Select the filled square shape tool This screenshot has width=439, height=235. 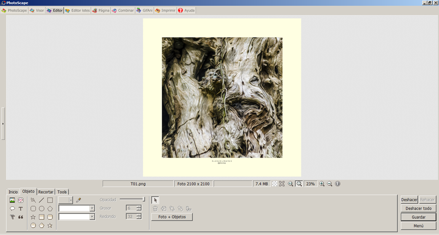tap(41, 217)
